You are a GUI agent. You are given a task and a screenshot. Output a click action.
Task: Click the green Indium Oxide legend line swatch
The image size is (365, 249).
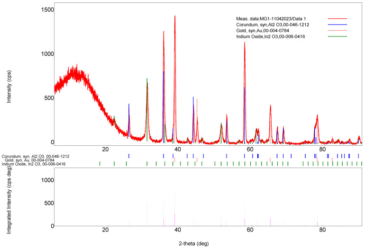[337, 36]
